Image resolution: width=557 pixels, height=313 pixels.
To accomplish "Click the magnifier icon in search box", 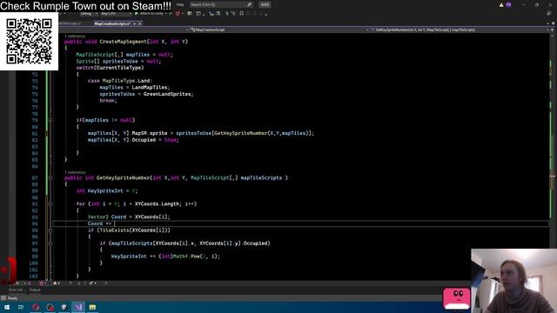I will [250, 4].
